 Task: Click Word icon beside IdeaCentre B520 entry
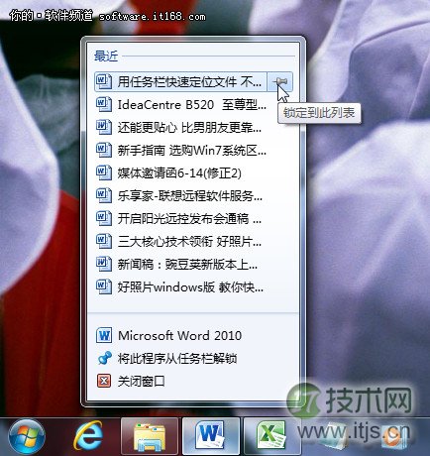tap(104, 105)
